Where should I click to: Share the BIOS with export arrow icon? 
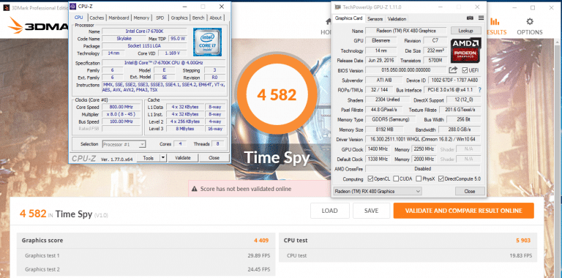[454, 69]
